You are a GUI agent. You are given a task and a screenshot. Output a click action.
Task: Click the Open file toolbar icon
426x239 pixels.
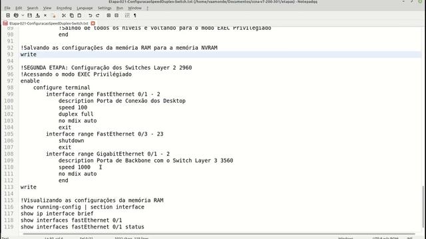click(16, 15)
